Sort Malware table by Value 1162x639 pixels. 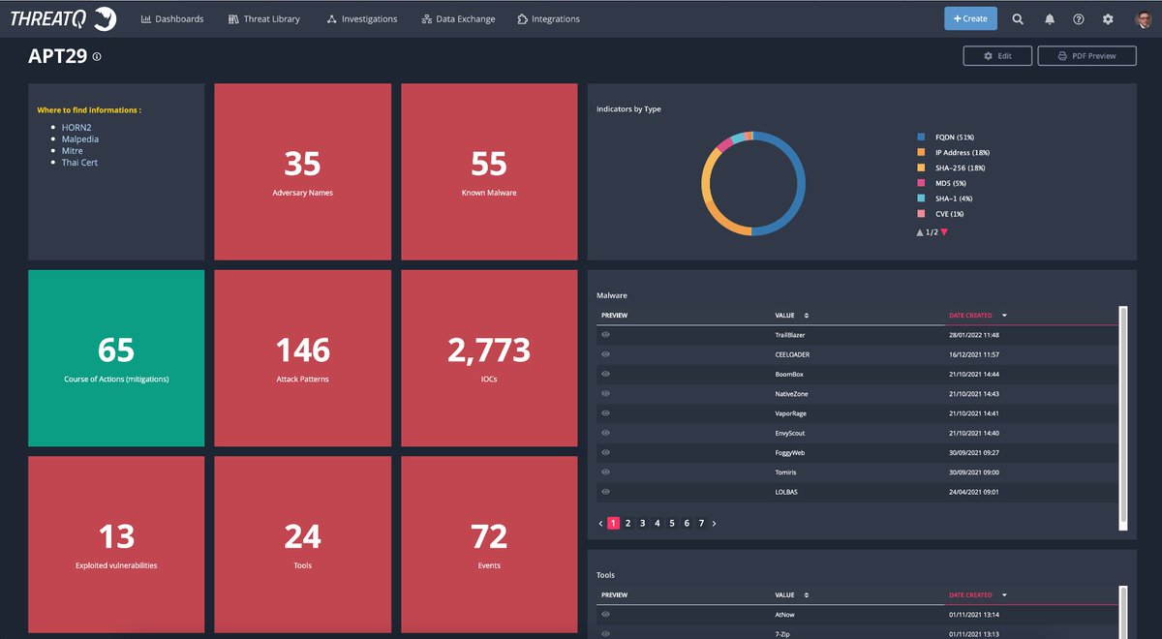792,316
